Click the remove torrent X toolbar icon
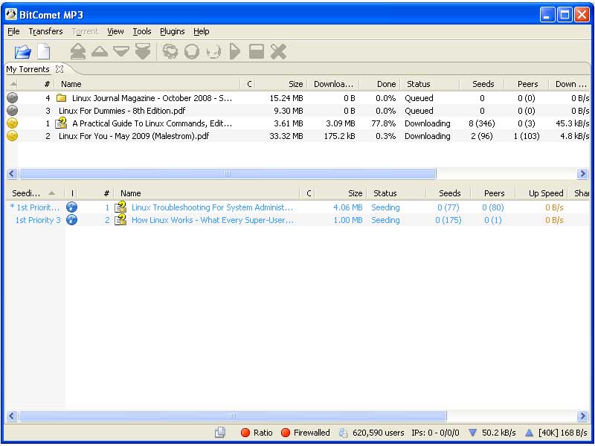The image size is (595, 446). [278, 51]
